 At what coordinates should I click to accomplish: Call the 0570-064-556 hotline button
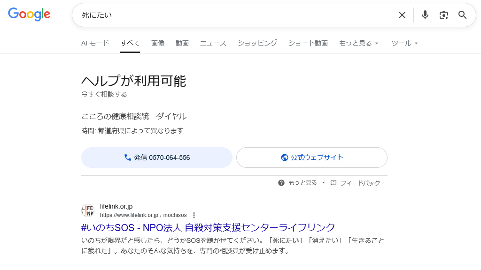(x=157, y=157)
